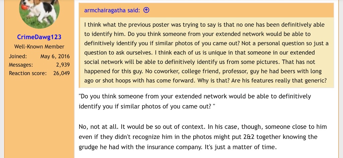This screenshot has width=343, height=158.
Task: Click the join date May 6, 2016
Action: click(55, 56)
